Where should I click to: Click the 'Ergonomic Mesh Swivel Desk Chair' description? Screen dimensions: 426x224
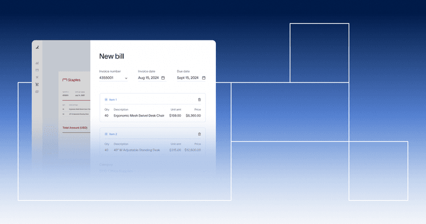click(x=139, y=115)
